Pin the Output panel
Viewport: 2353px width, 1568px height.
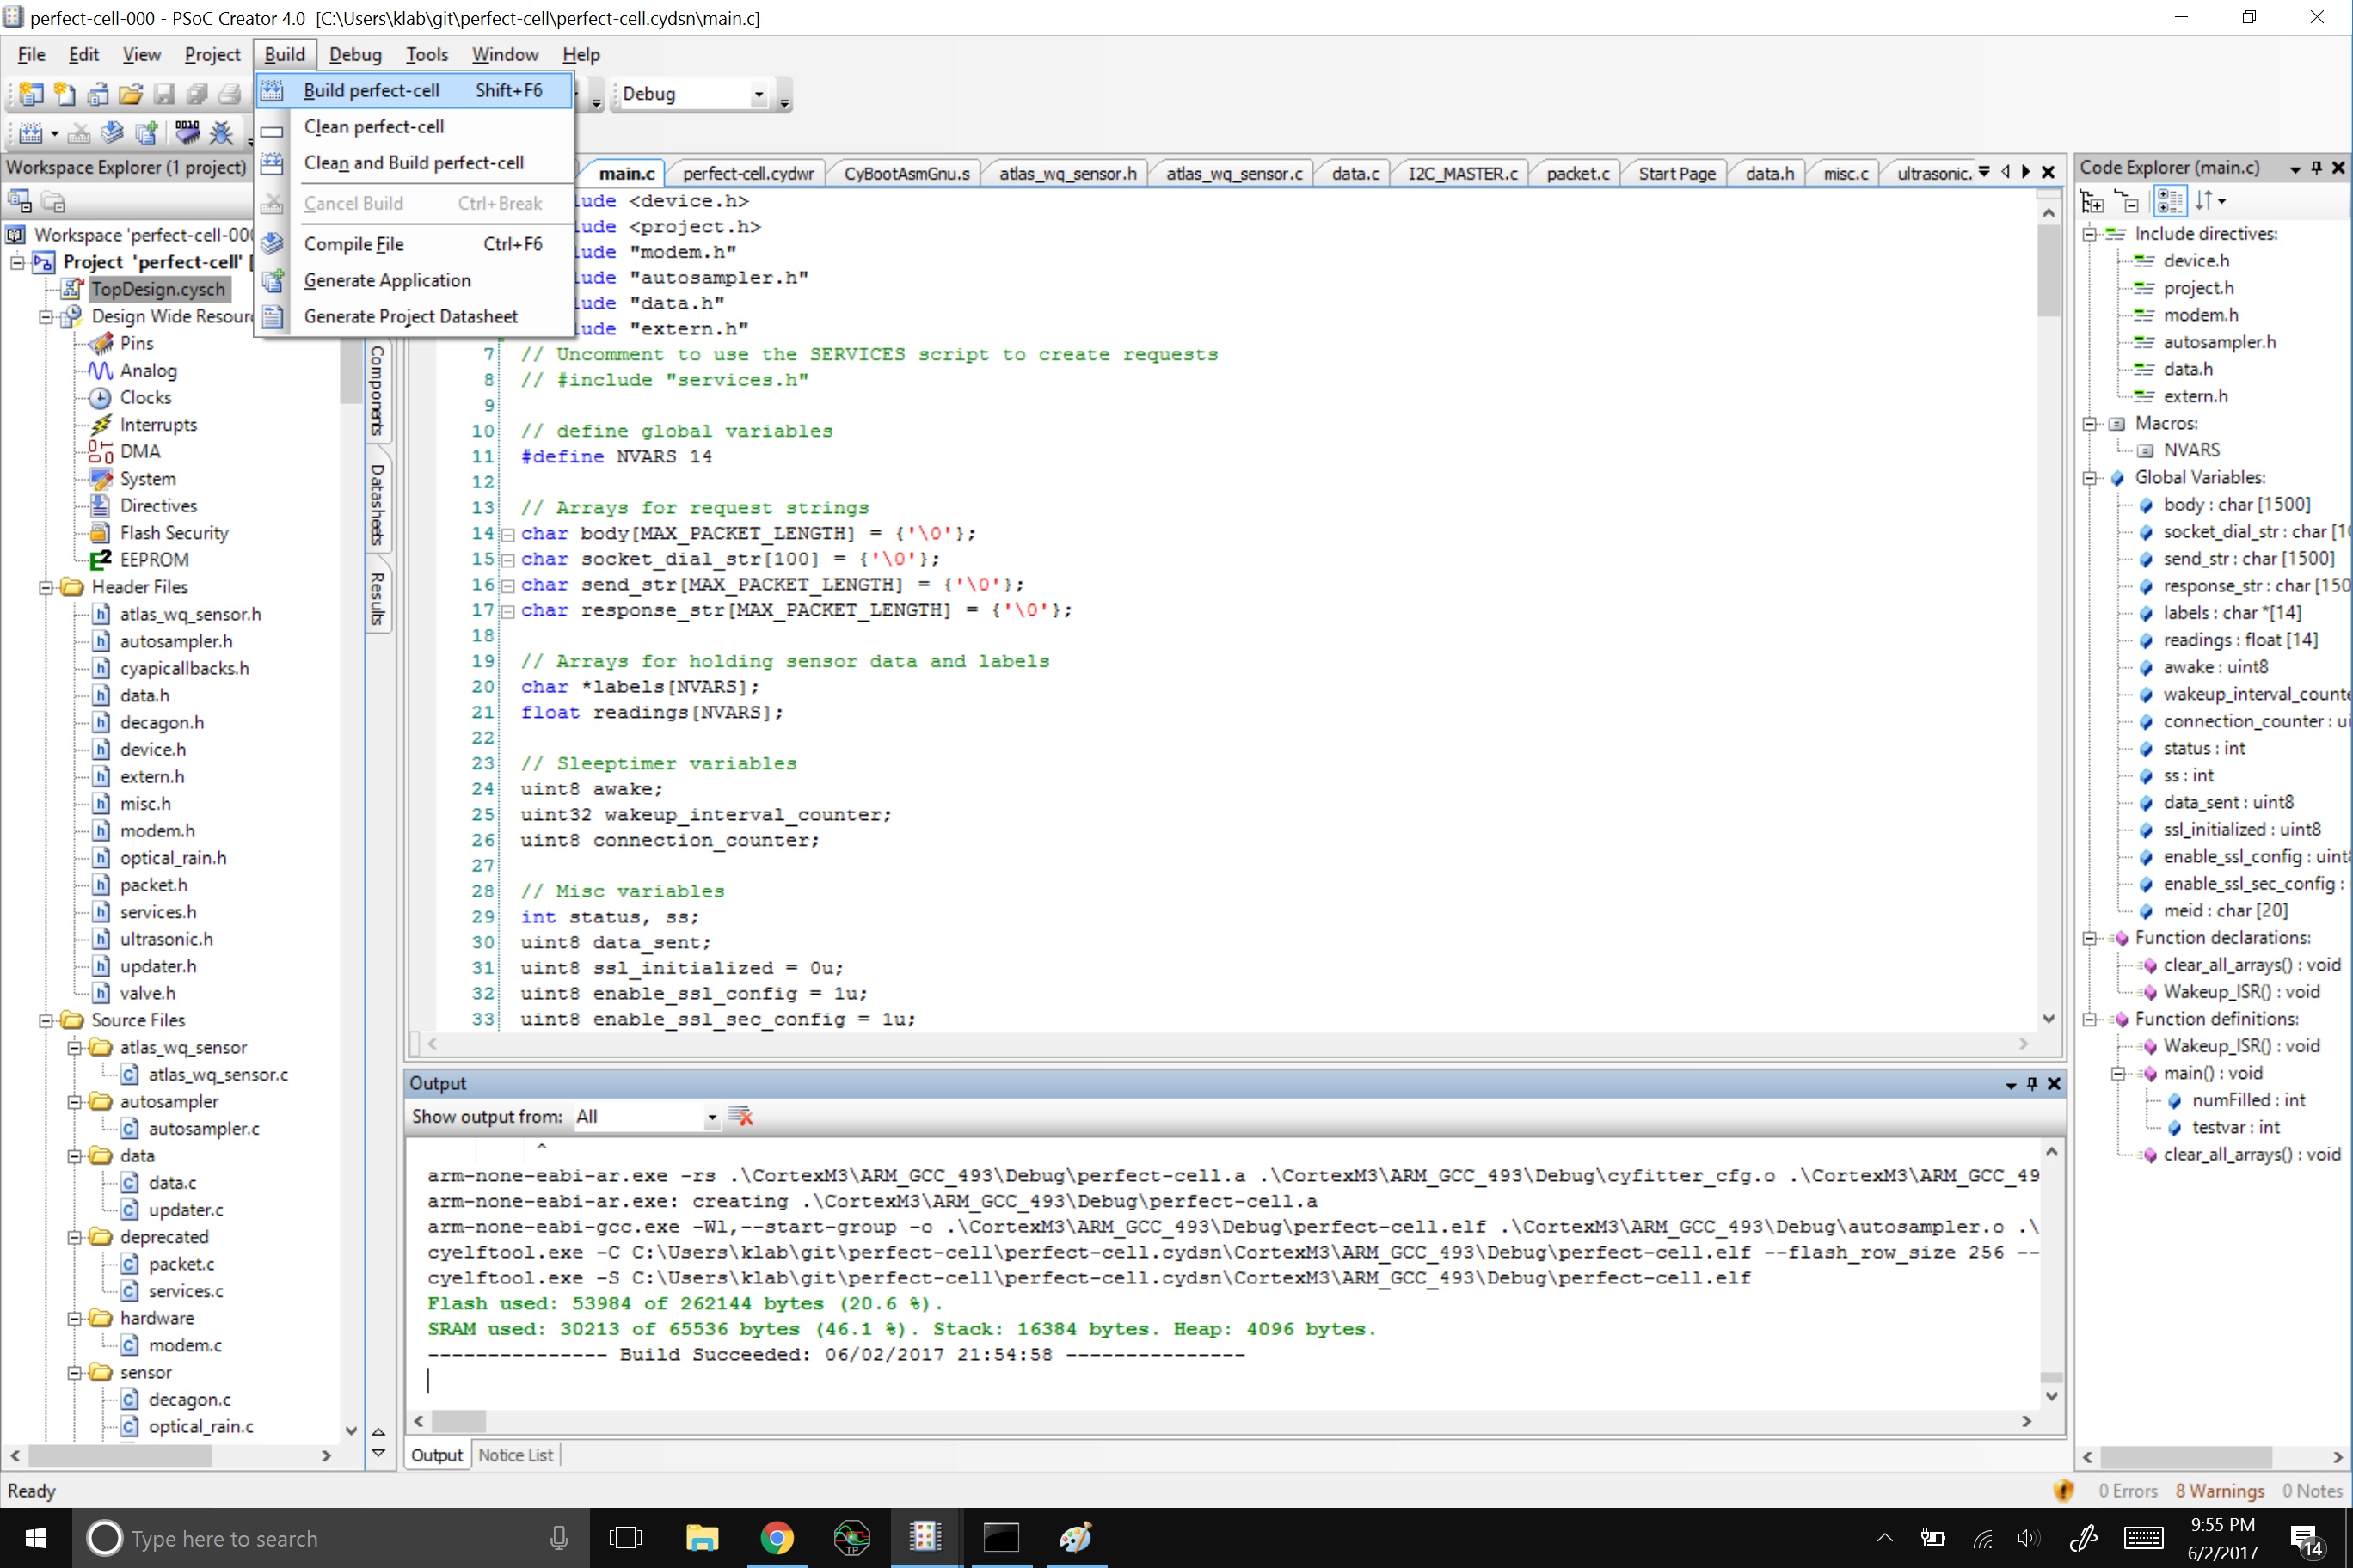pos(2032,1083)
